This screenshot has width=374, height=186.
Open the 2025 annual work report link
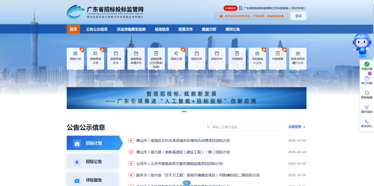click(275, 8)
